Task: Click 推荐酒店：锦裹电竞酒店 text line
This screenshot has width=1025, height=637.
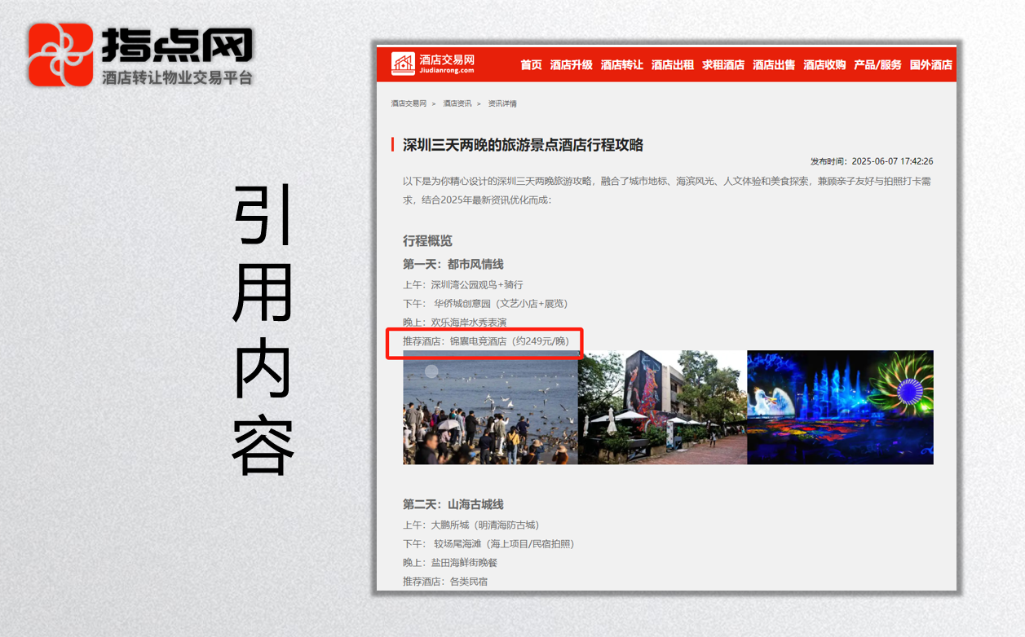Action: point(486,341)
